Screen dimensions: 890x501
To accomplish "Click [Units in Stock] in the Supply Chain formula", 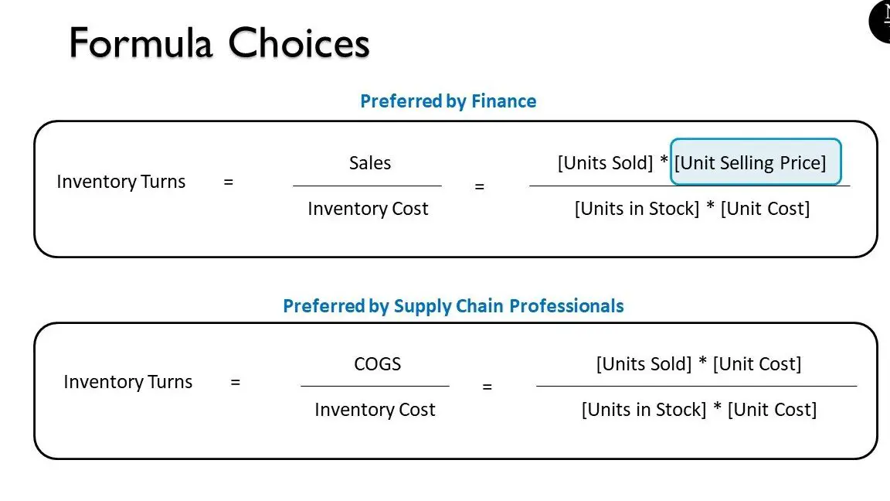I will [x=644, y=410].
